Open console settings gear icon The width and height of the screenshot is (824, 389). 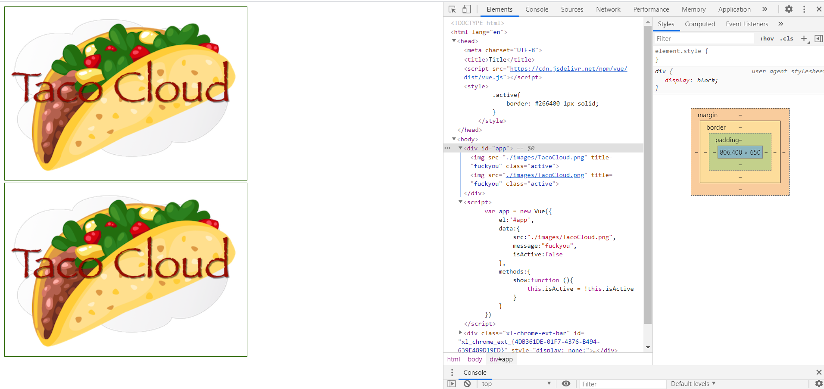coord(819,383)
